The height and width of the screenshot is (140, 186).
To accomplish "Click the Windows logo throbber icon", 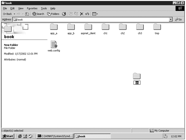I will (x=180, y=8).
